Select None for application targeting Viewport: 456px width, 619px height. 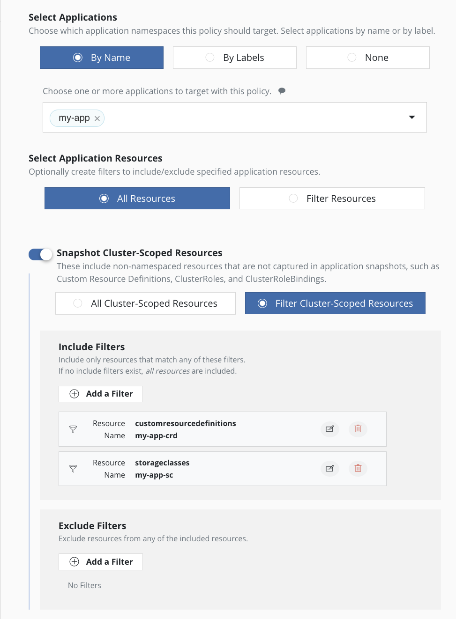(367, 57)
